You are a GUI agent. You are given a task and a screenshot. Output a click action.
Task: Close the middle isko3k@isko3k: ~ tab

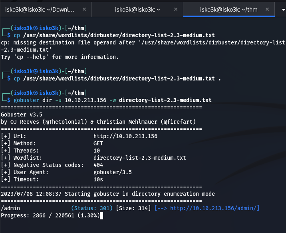(176, 8)
